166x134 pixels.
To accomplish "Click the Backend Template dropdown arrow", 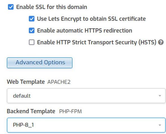I will point(160,125).
